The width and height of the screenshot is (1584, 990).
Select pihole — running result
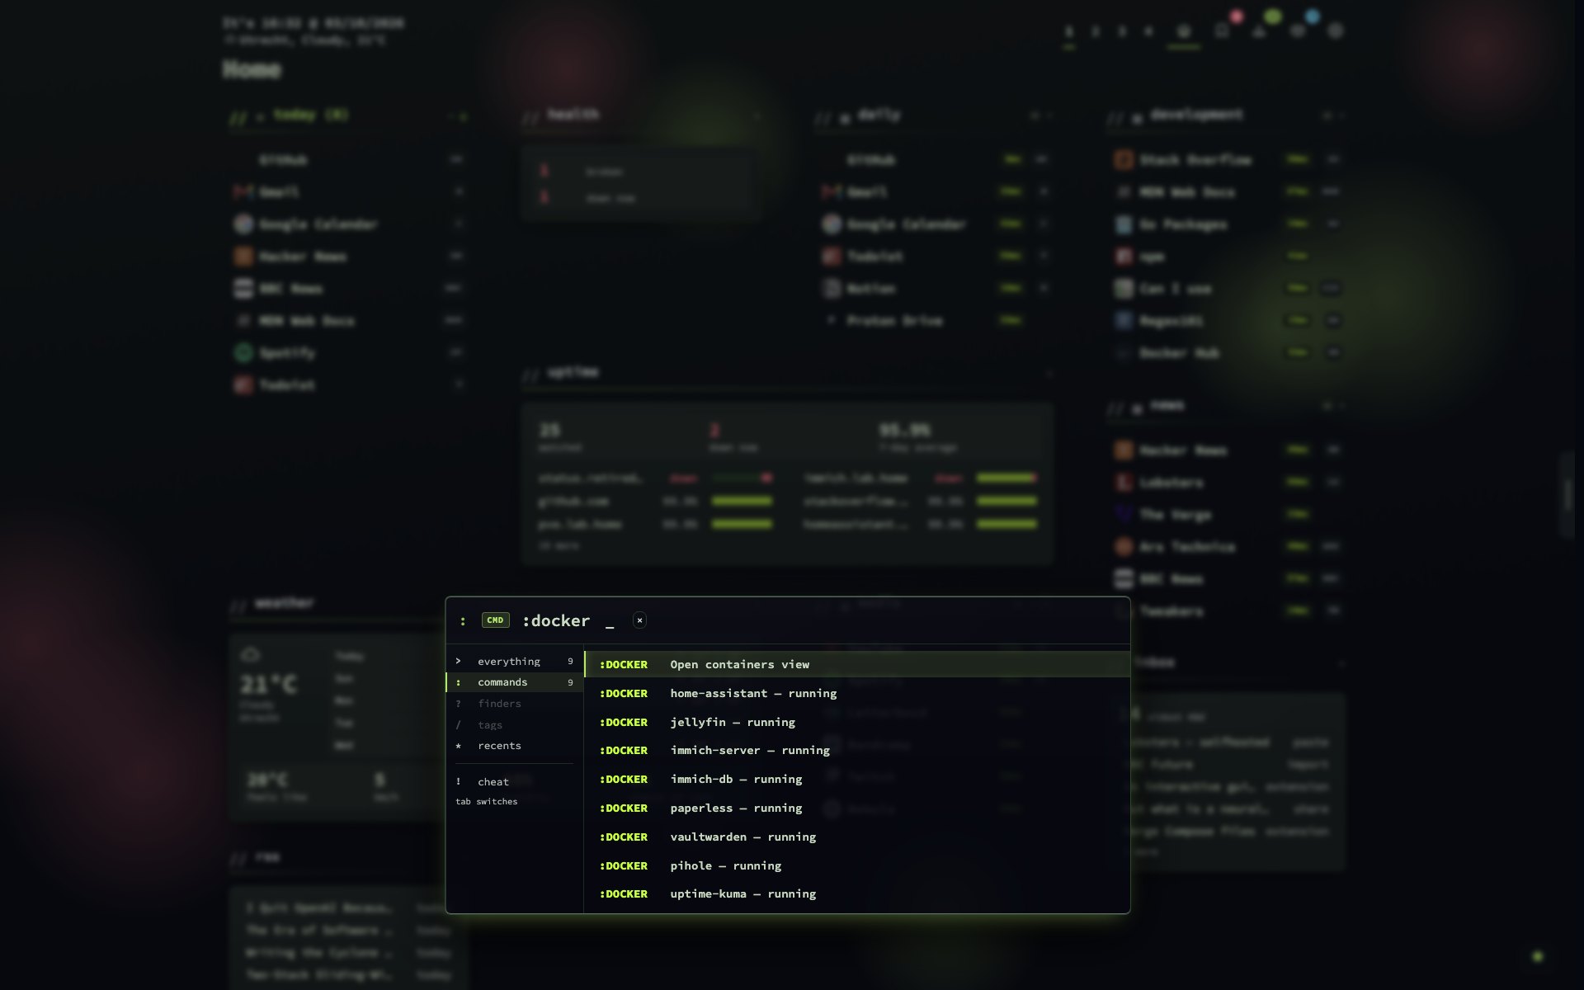[857, 865]
